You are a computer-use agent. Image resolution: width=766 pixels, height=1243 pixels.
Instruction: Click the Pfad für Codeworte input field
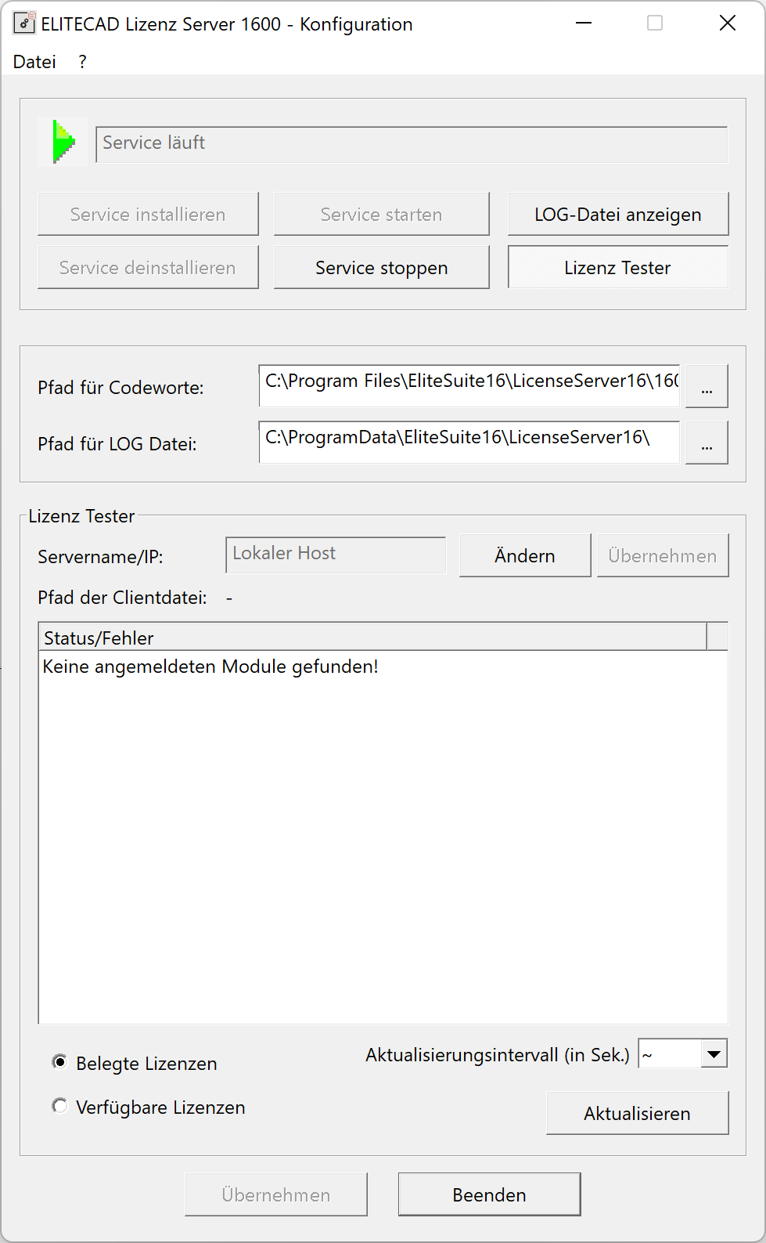pyautogui.click(x=469, y=385)
